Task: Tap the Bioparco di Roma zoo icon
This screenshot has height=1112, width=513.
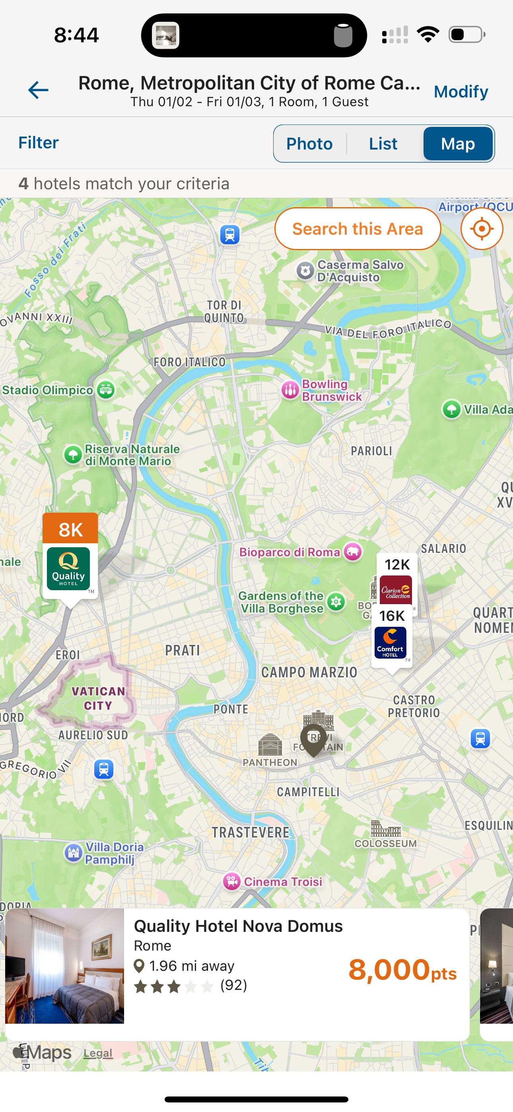Action: click(353, 552)
